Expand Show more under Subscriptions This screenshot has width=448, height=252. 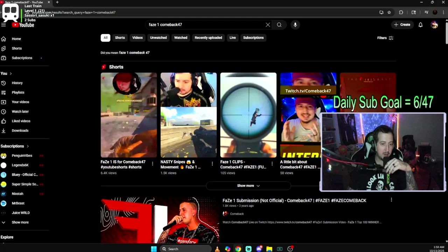click(20, 222)
